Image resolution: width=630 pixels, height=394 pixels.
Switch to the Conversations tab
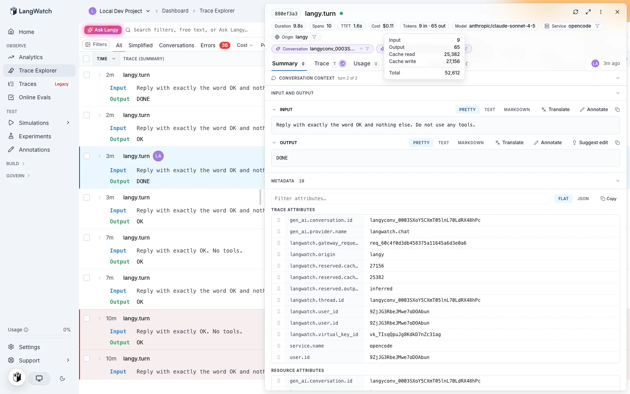tap(177, 45)
